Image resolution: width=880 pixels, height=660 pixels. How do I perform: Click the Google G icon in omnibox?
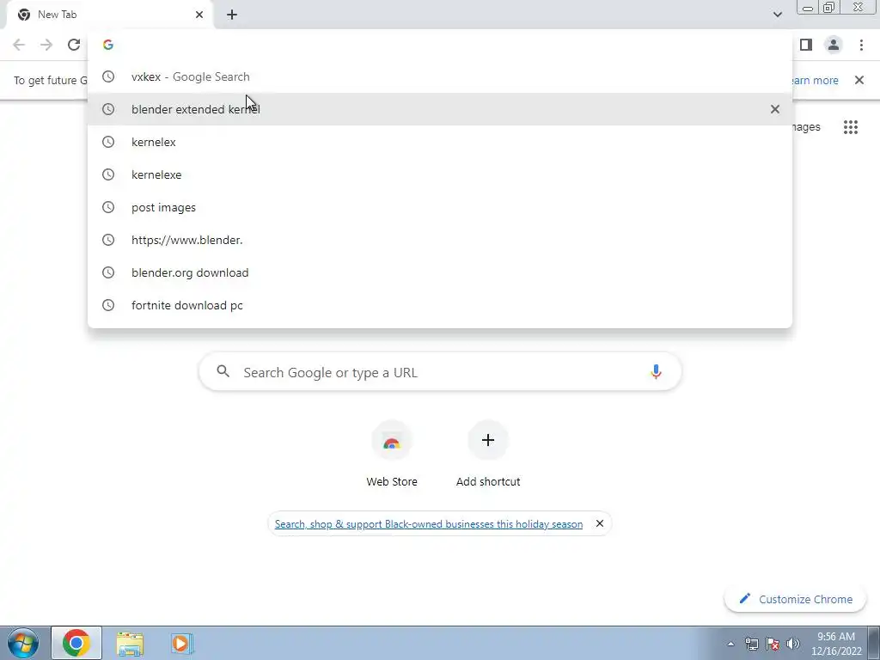pos(108,45)
